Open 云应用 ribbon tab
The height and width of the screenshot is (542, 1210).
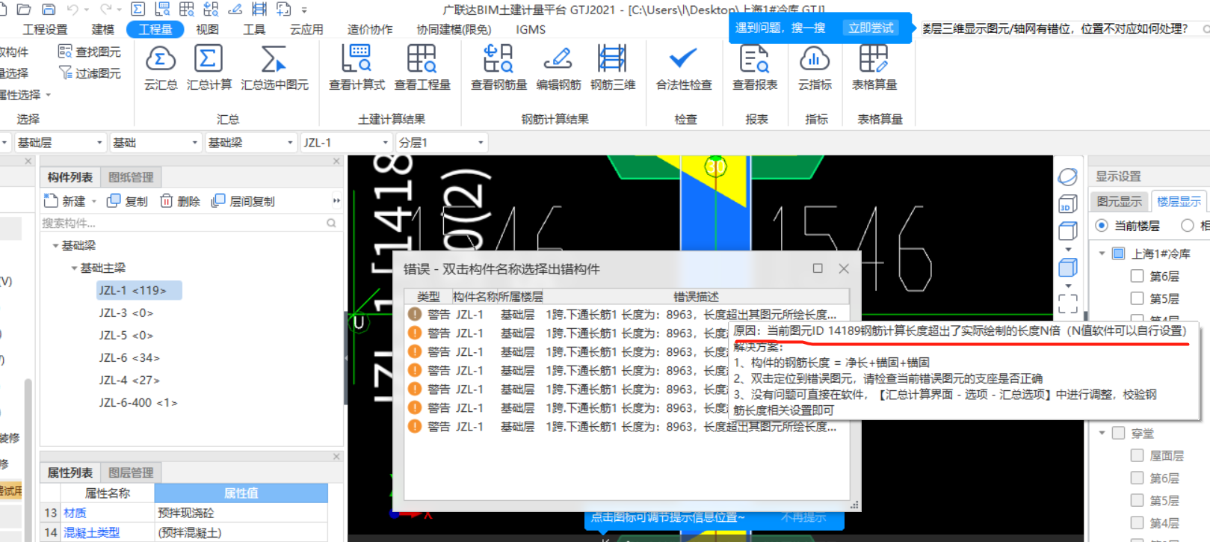click(306, 29)
